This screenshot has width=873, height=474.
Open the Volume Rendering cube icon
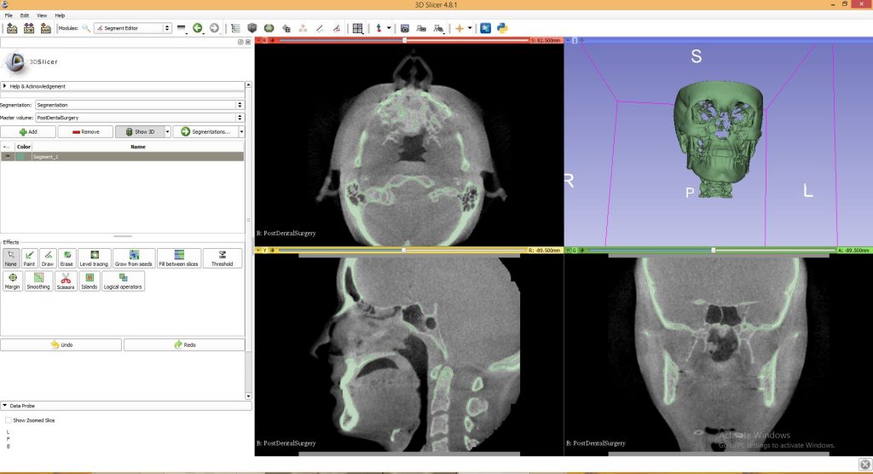pos(252,28)
